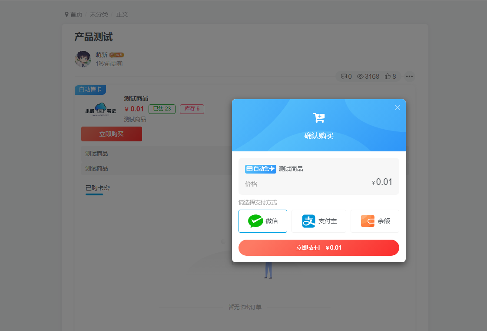This screenshot has width=487, height=331.
Task: Click the shopping cart icon in dialog header
Action: [319, 118]
